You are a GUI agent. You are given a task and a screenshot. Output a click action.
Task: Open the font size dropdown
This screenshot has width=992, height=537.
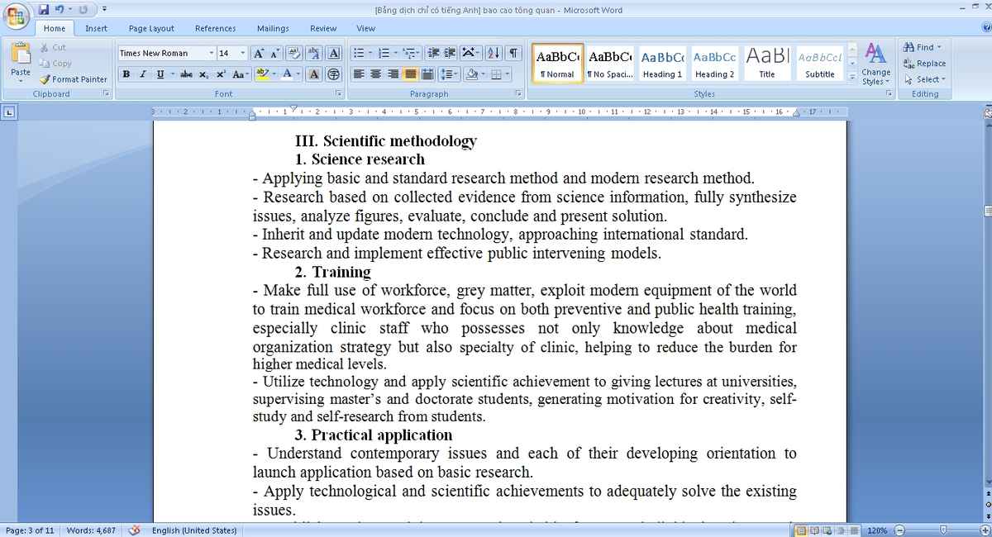pos(243,53)
